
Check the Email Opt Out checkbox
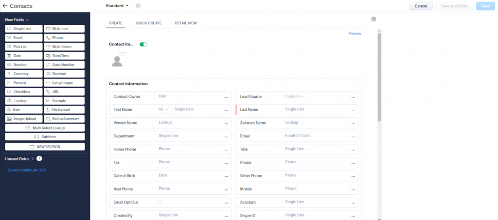[x=160, y=202]
